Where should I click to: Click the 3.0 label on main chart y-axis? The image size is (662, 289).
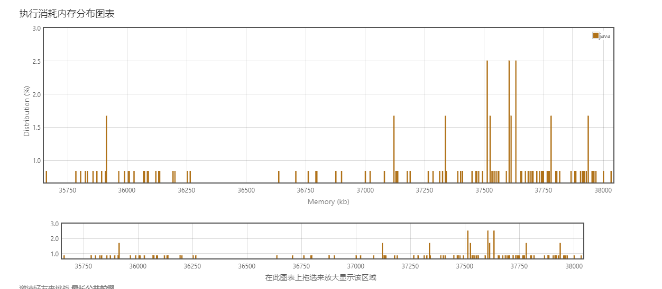pyautogui.click(x=36, y=28)
